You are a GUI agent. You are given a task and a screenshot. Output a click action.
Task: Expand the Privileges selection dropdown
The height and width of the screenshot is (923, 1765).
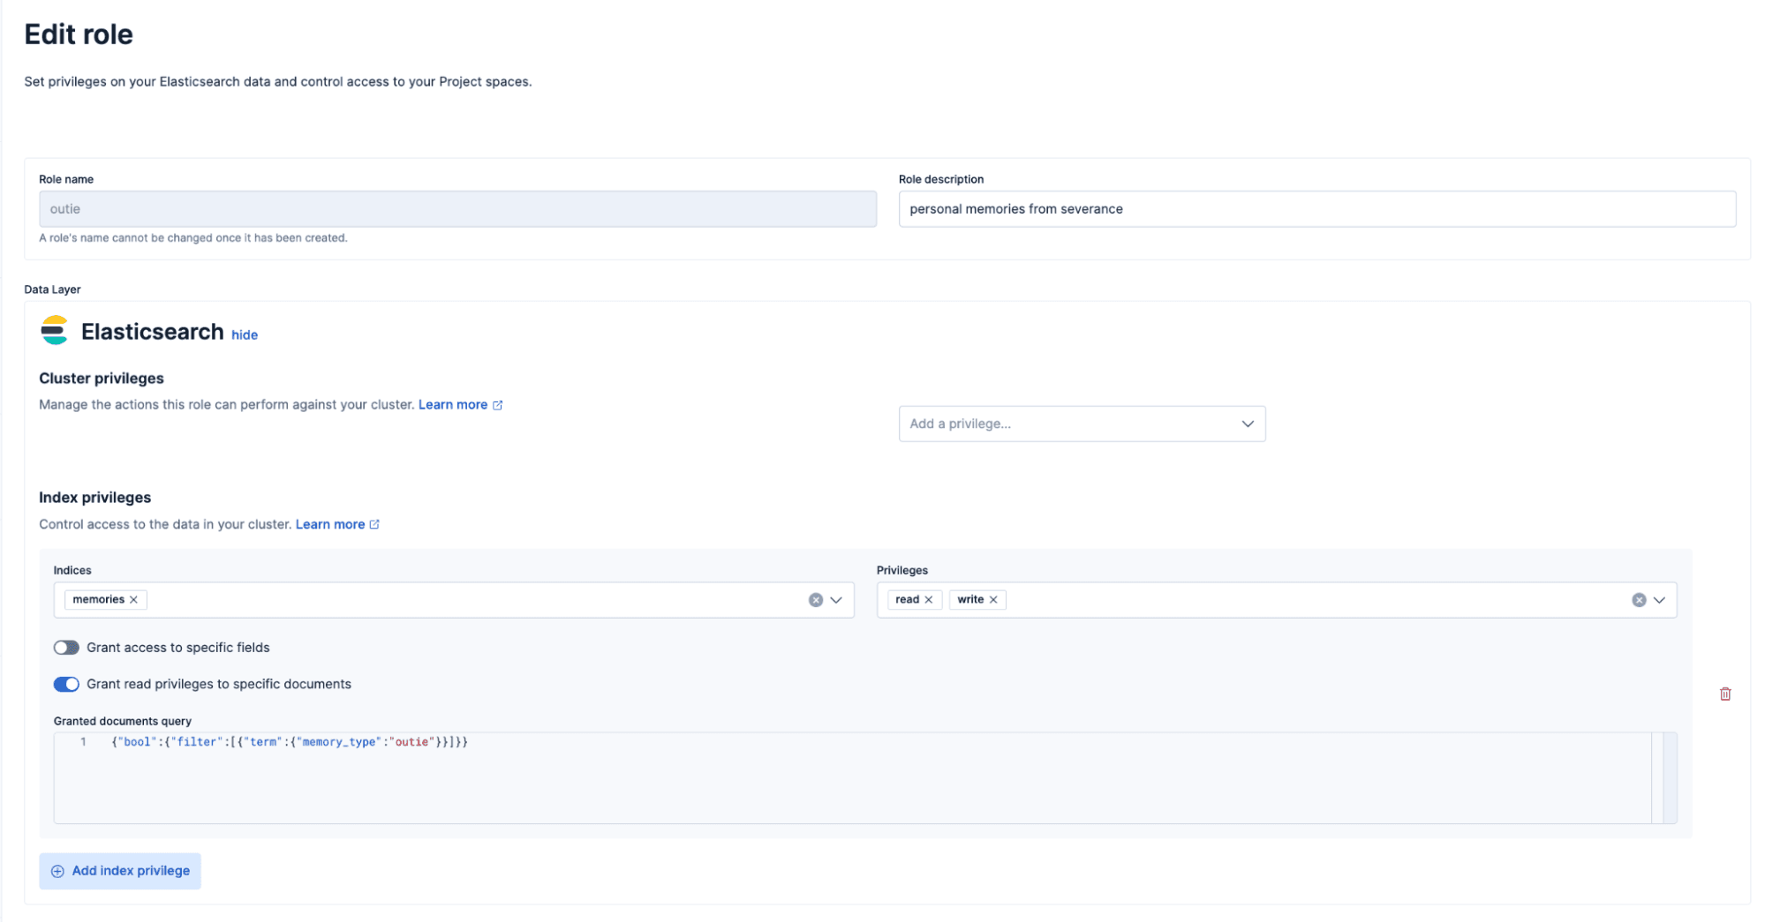[x=1659, y=600]
